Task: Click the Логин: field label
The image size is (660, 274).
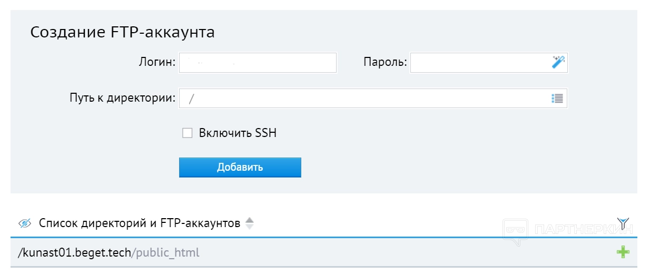Action: point(156,62)
